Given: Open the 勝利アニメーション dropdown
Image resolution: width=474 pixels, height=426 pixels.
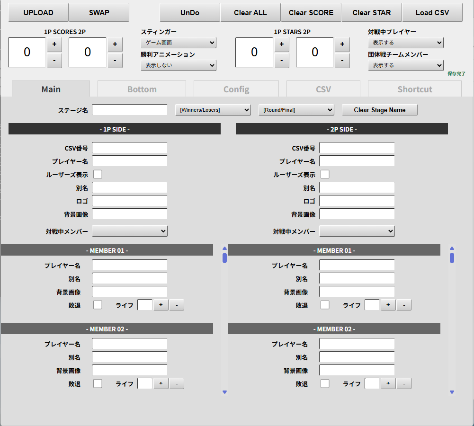Looking at the screenshot, I should click(x=179, y=65).
